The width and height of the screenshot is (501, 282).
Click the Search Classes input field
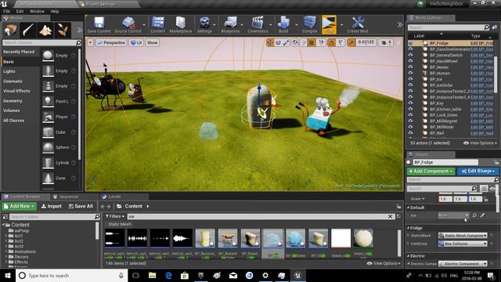(41, 42)
